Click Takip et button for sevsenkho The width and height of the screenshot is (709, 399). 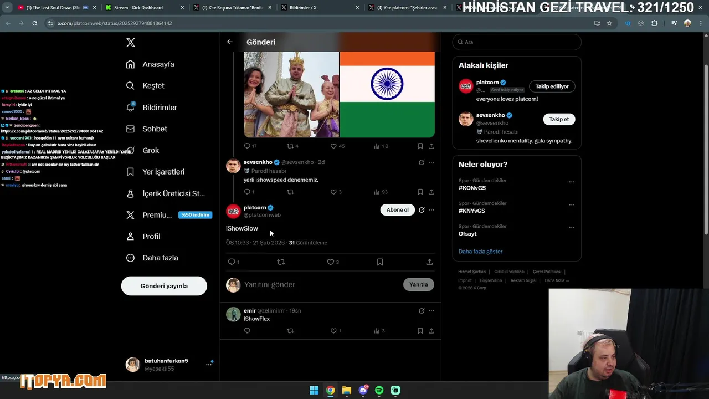[x=559, y=119]
